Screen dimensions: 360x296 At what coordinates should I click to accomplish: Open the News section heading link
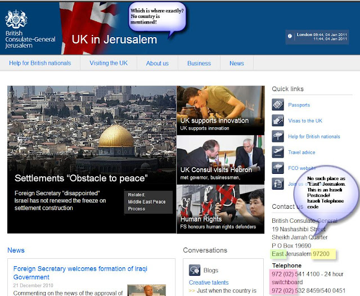tap(16, 250)
